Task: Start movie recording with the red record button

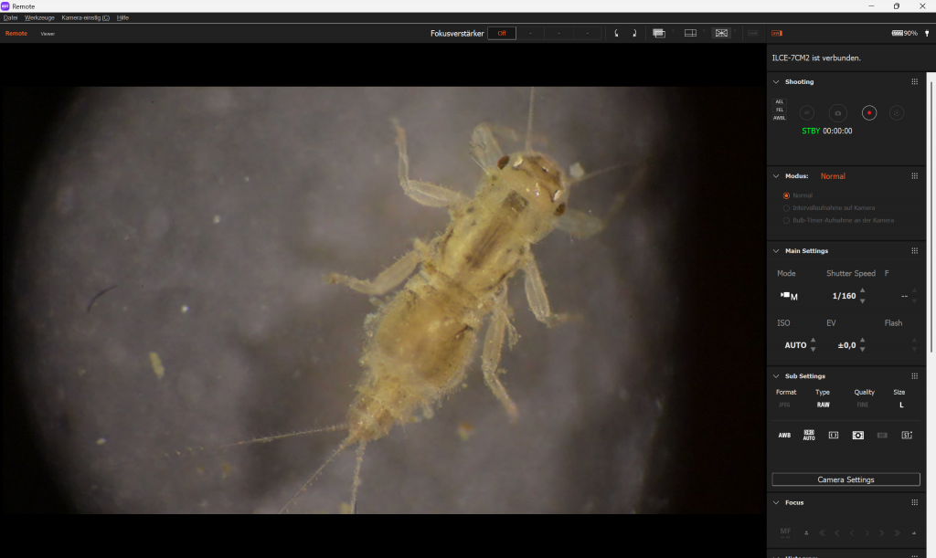Action: click(869, 113)
